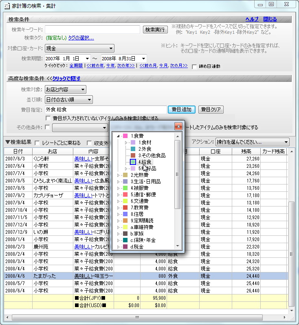Click the 今年 quick pick link
Screen dimensions: 299x325
coord(110,66)
